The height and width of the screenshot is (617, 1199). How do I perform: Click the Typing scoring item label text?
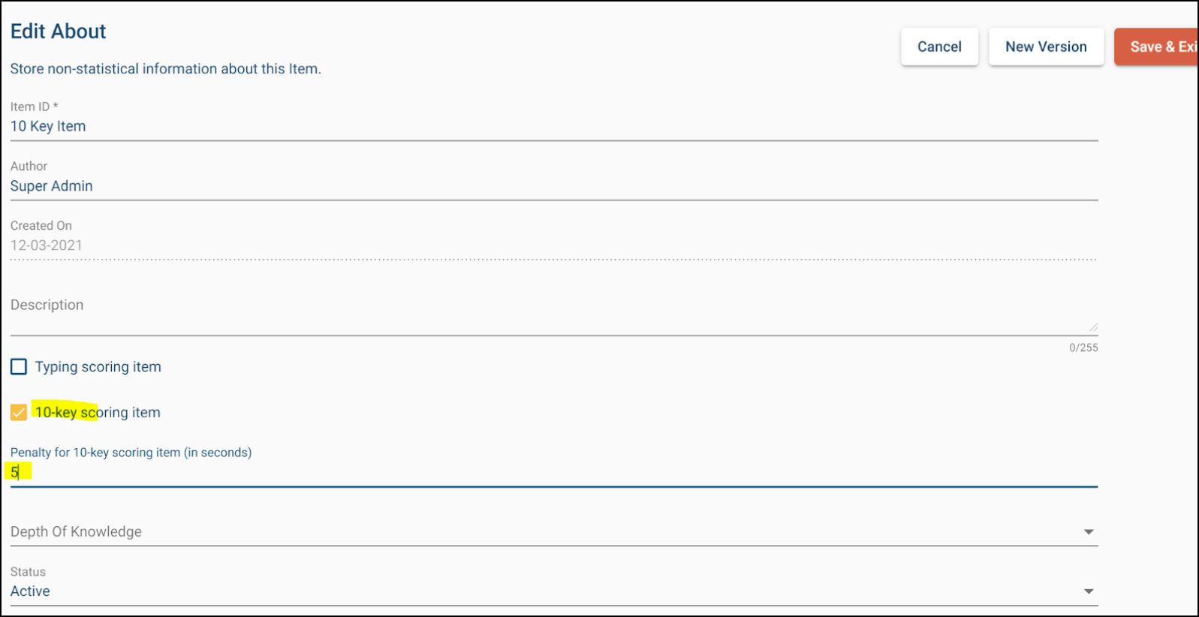click(98, 366)
